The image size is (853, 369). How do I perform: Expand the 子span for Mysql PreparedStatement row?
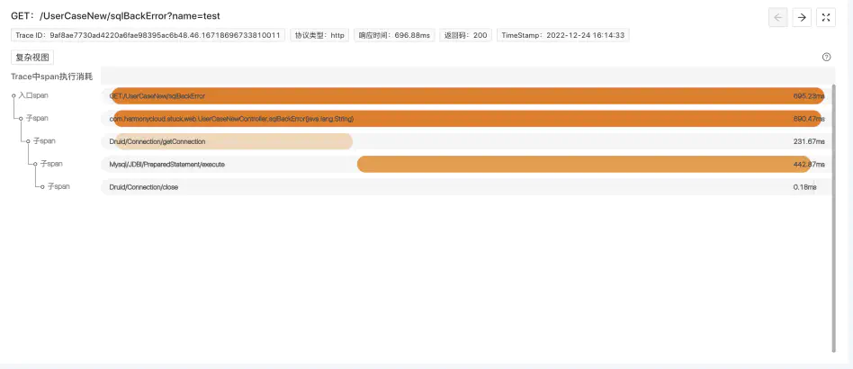(50, 164)
